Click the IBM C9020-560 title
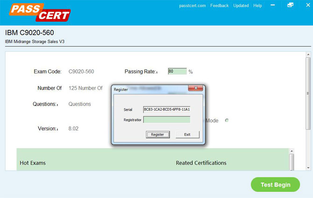This screenshot has height=198, width=313. (29, 33)
